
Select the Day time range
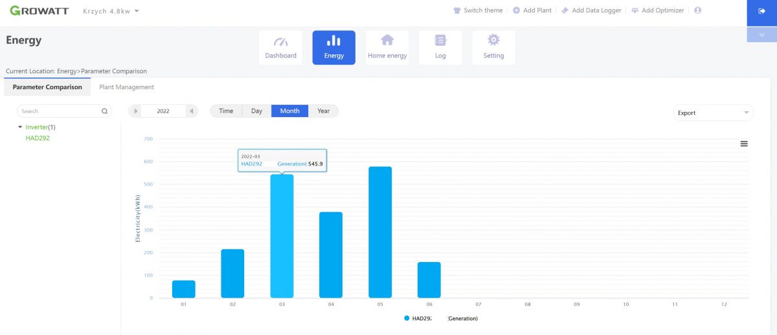pos(257,111)
